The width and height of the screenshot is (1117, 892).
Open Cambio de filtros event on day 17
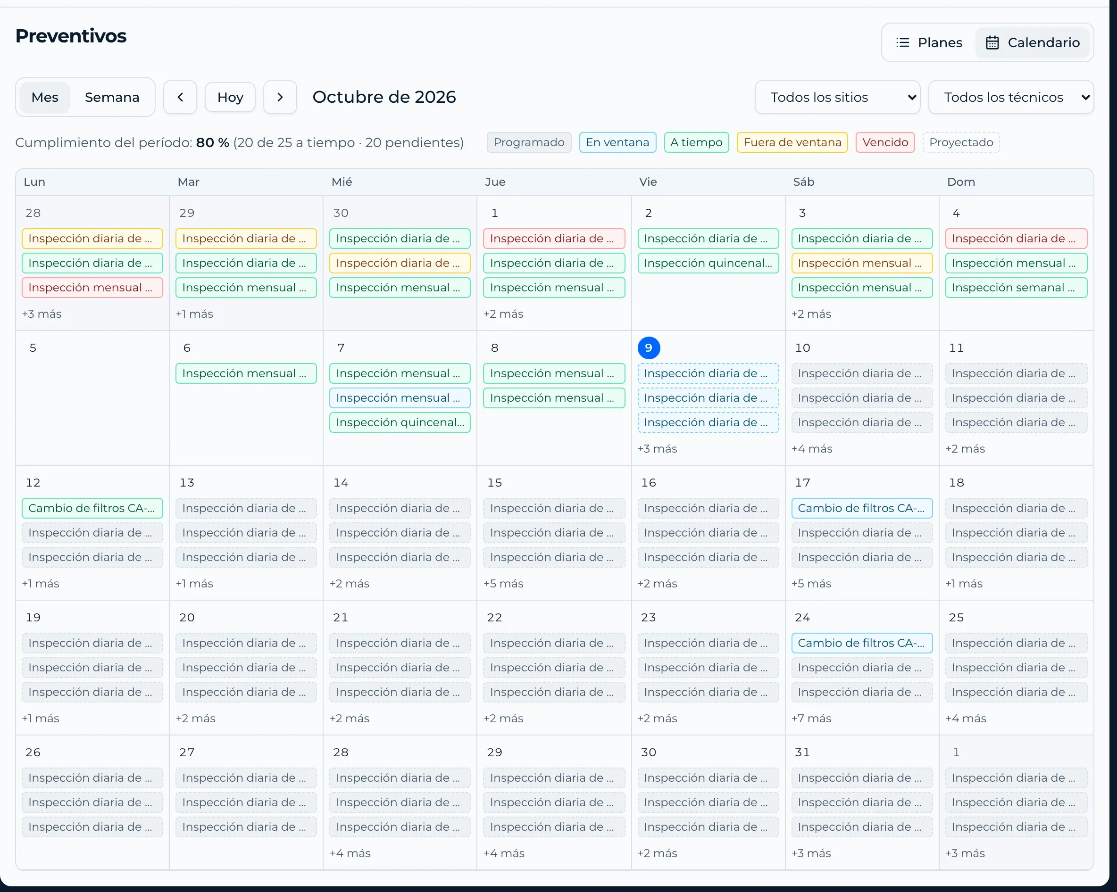(x=862, y=508)
